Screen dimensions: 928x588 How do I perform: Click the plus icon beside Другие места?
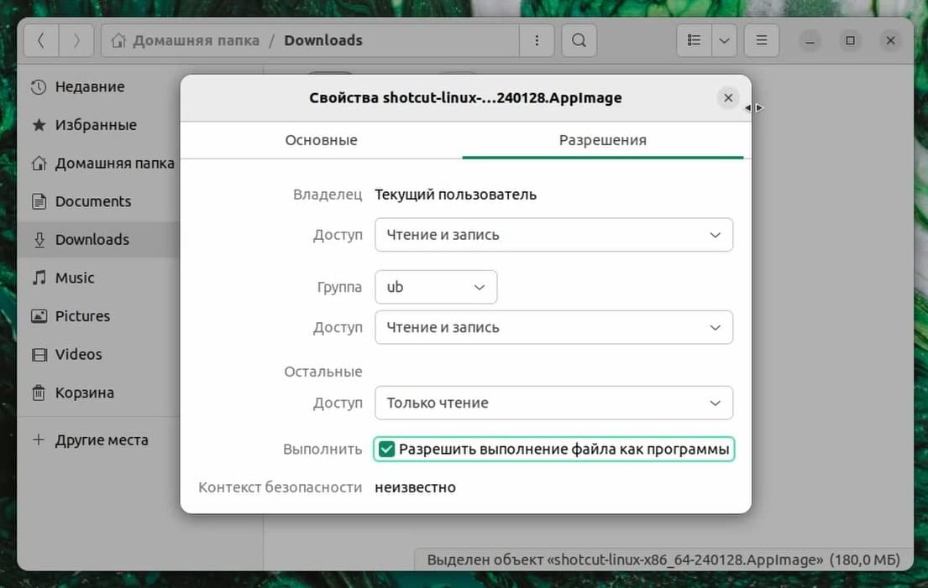click(39, 440)
